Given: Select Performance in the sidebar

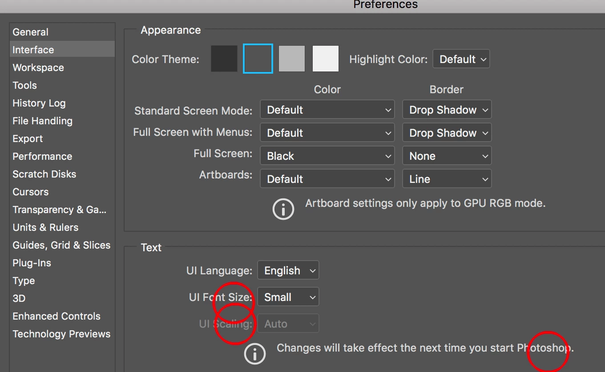Looking at the screenshot, I should click(x=42, y=156).
